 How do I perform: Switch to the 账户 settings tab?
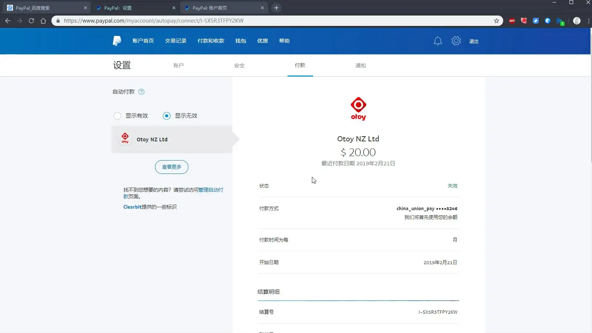click(178, 65)
